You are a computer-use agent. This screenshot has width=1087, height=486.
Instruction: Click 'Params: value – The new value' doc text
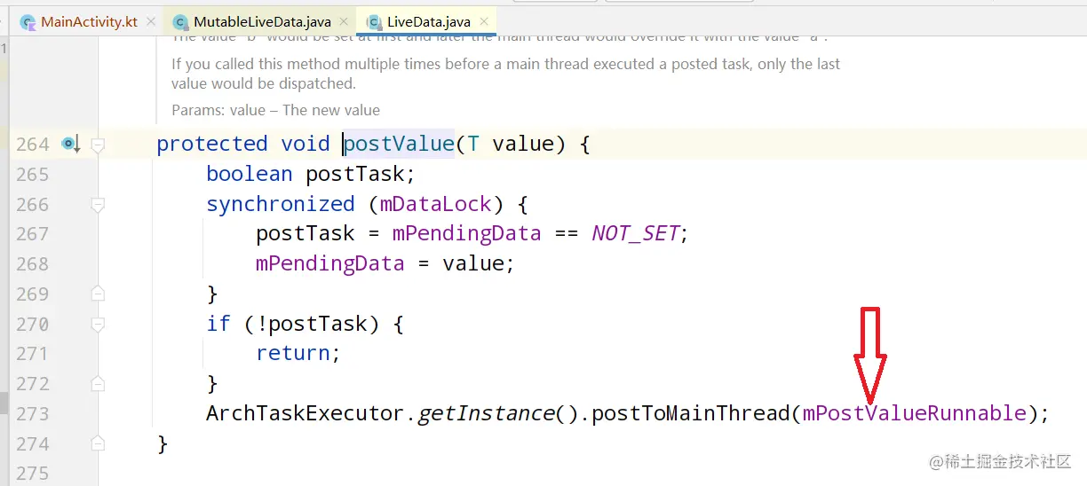275,111
